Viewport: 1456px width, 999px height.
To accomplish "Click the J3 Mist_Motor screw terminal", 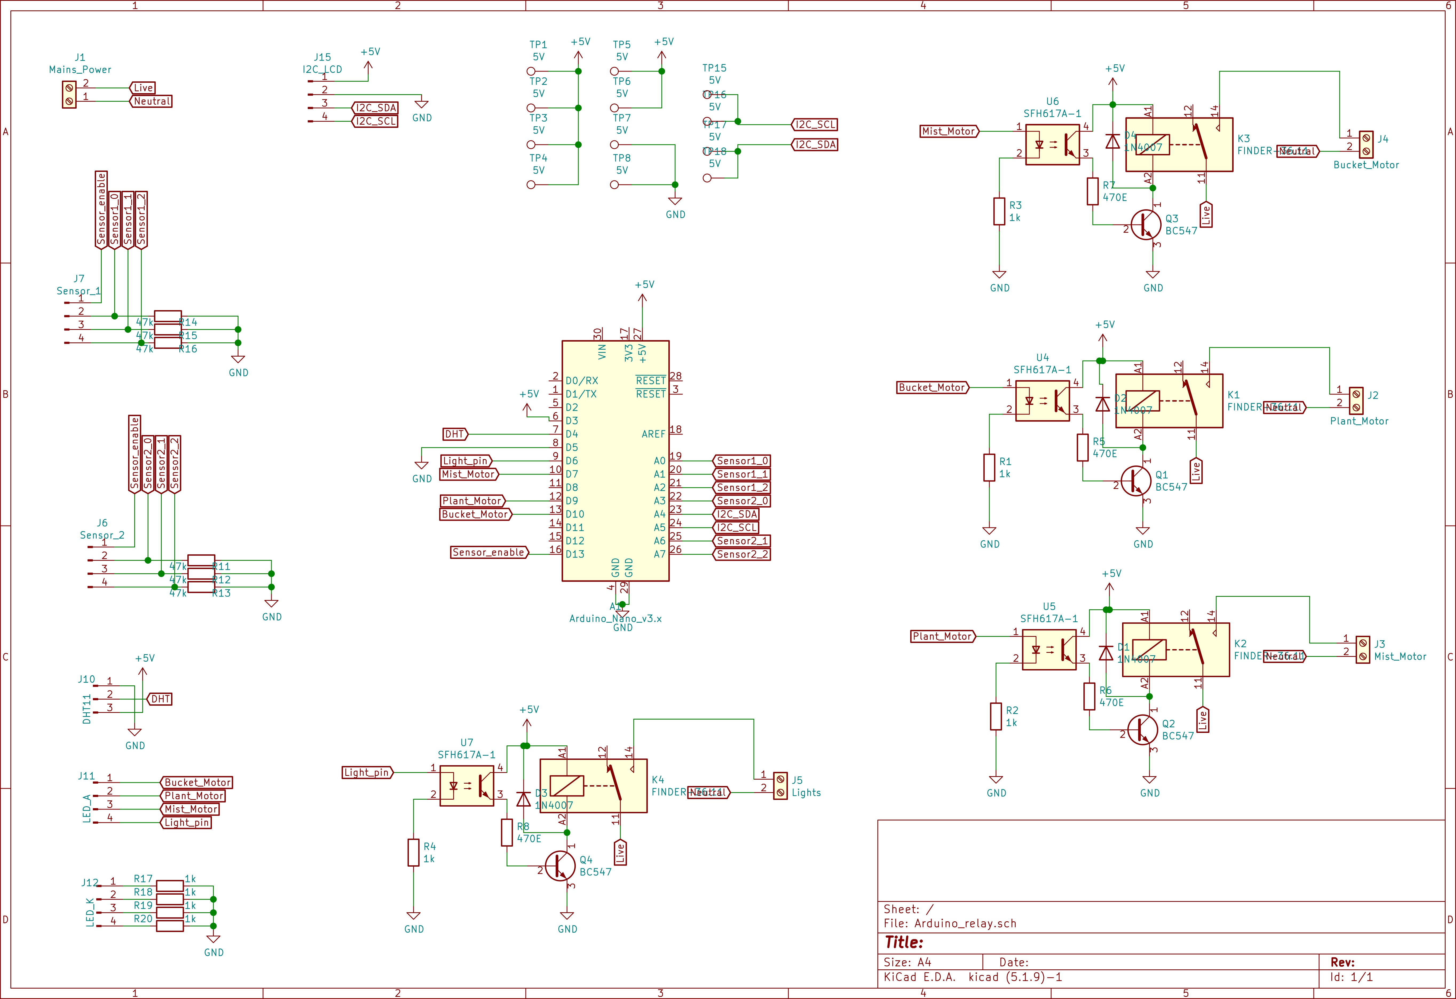I will point(1363,650).
